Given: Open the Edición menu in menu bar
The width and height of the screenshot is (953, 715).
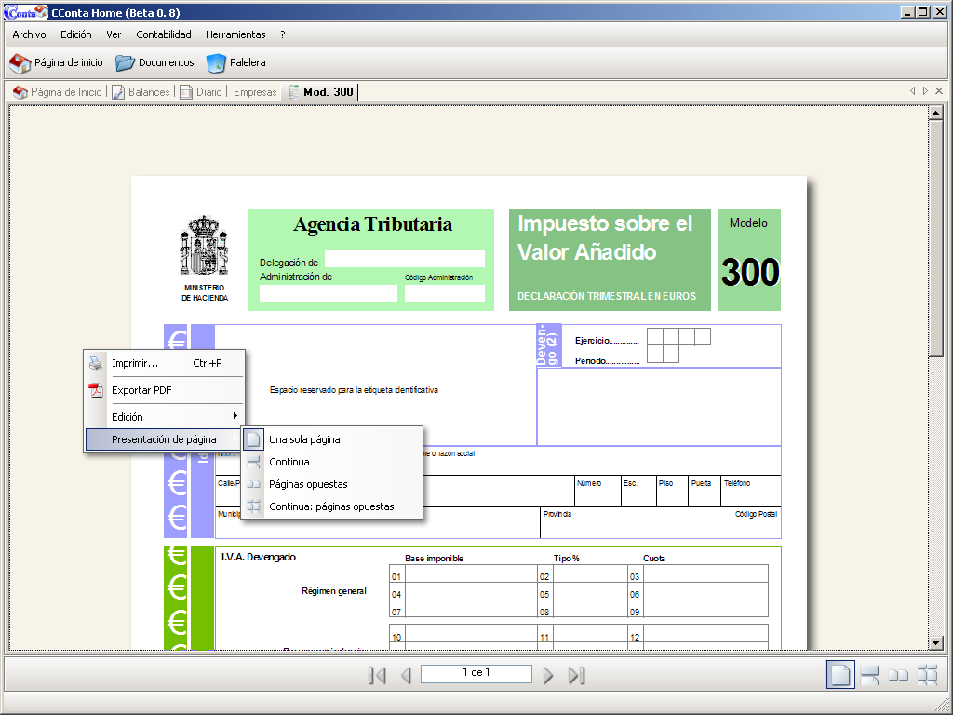Looking at the screenshot, I should (x=76, y=34).
